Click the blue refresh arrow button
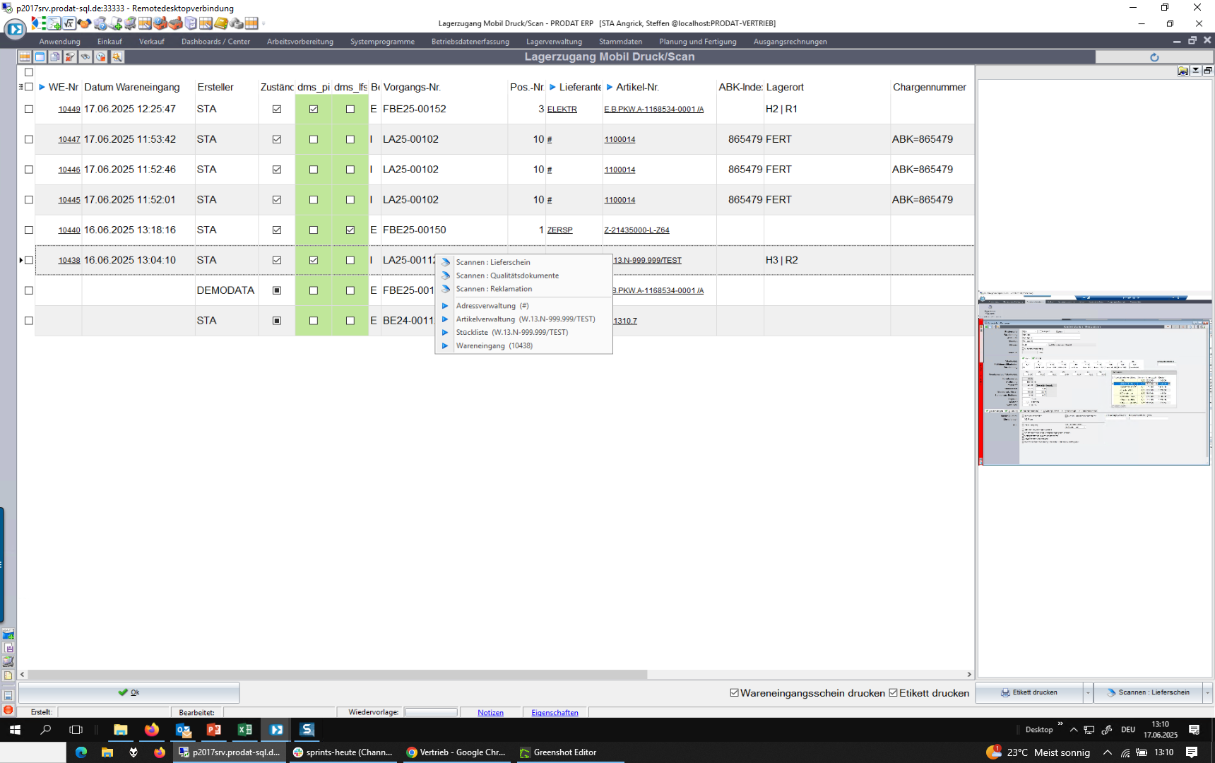 [1154, 57]
